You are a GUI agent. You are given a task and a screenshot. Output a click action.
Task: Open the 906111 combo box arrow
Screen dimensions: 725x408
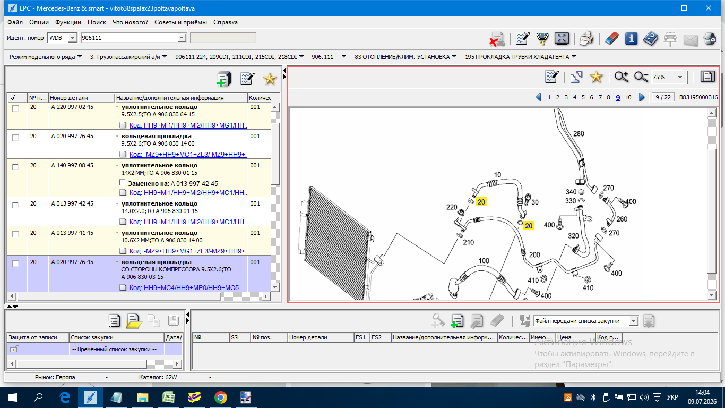(182, 38)
